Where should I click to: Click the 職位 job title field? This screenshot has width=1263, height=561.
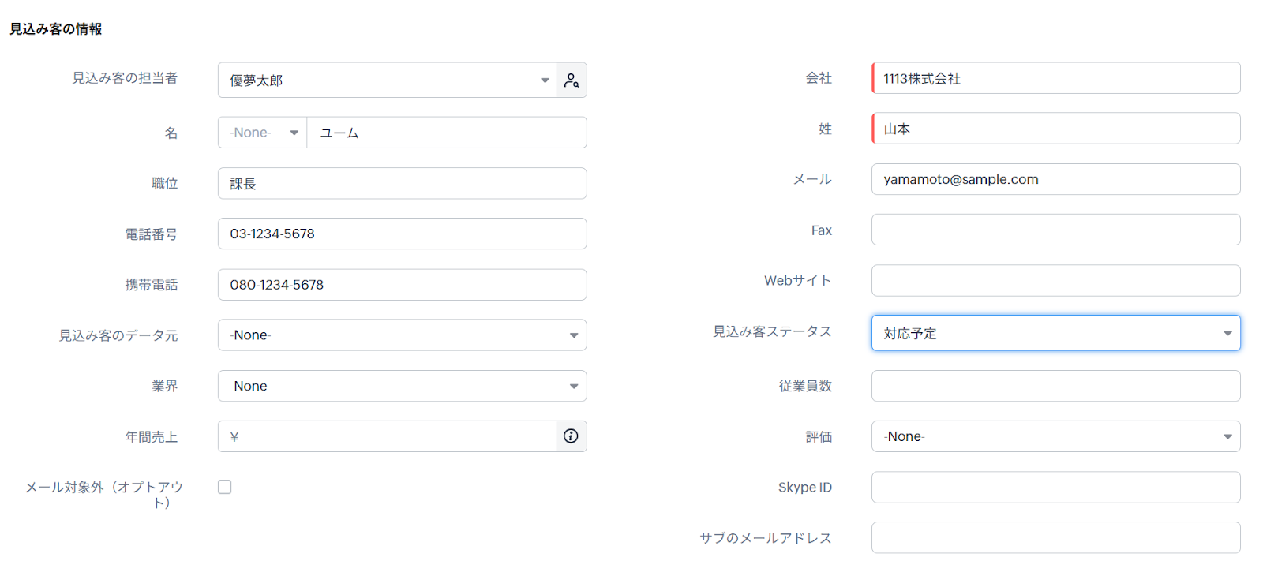402,184
